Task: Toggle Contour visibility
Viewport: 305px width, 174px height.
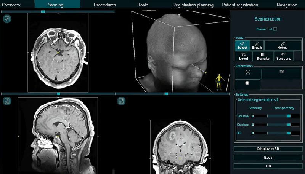Action: [x=252, y=125]
